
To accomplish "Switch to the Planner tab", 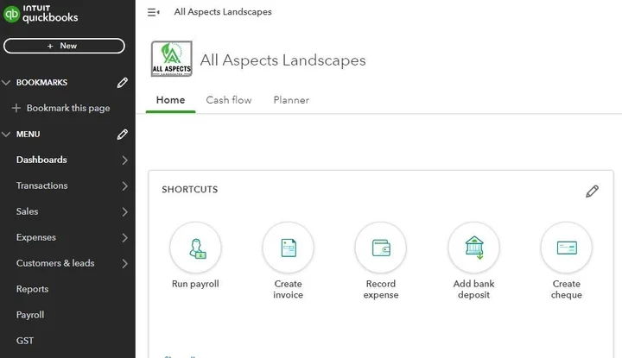I will (291, 100).
